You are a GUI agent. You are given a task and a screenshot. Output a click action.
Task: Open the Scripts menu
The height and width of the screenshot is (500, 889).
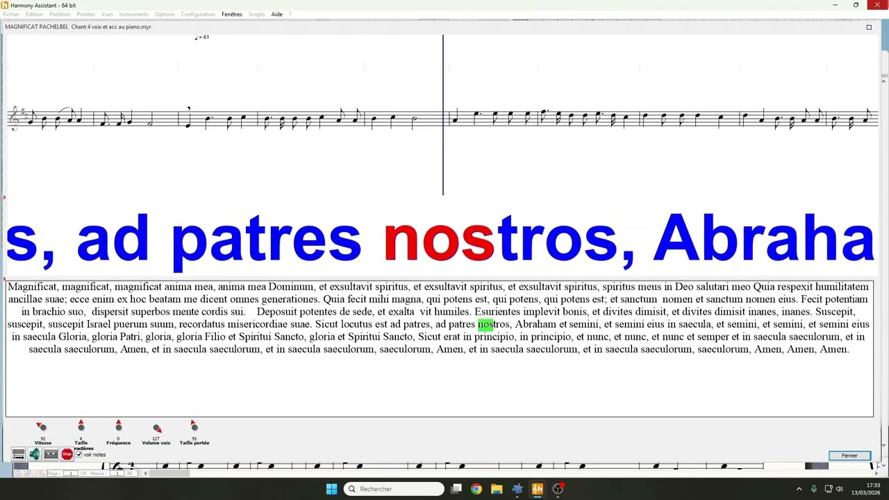tap(256, 14)
